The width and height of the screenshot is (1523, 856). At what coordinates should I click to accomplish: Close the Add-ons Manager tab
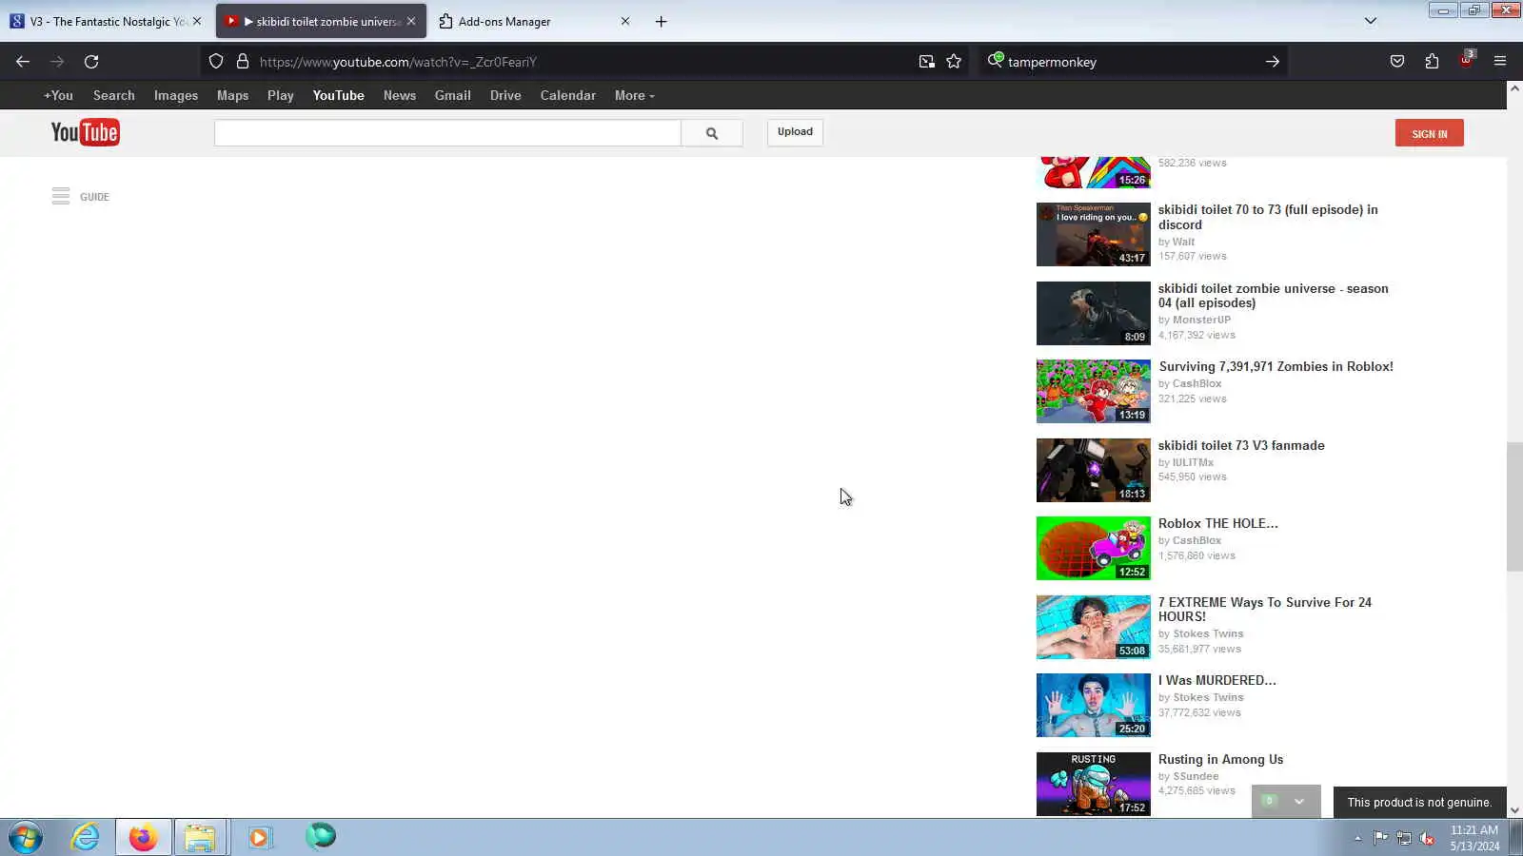625,21
